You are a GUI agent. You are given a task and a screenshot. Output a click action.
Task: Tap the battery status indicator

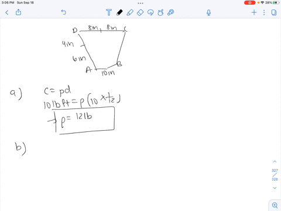coord(276,2)
